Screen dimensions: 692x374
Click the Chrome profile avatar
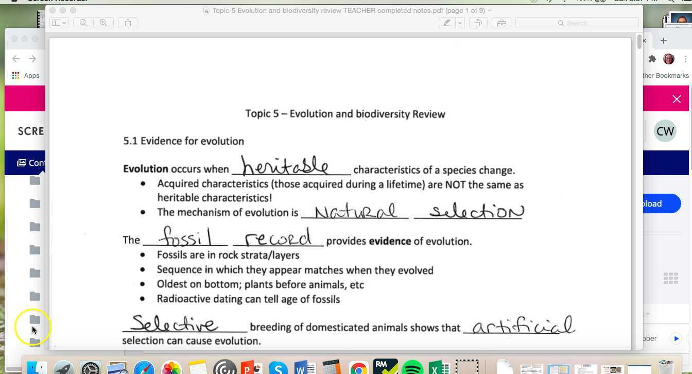pyautogui.click(x=668, y=59)
